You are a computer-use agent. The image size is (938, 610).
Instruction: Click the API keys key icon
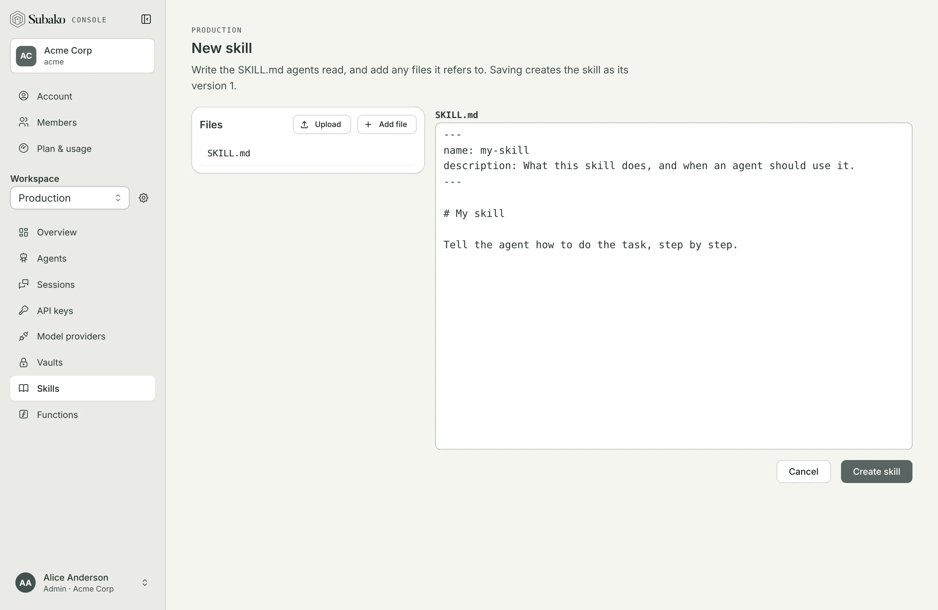tap(24, 310)
